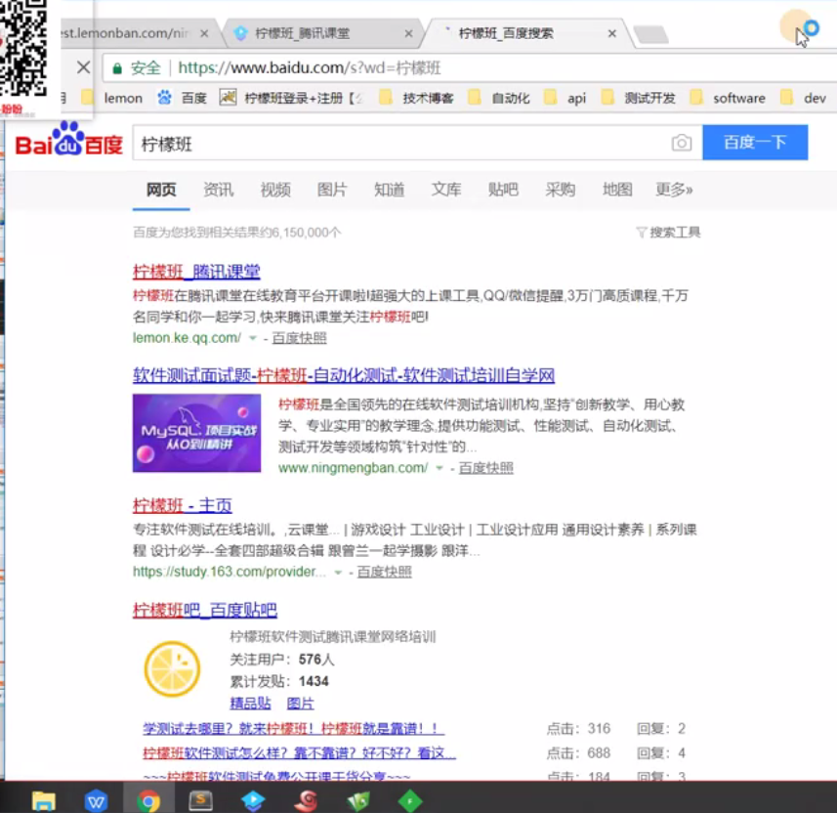Screen dimensions: 837x813
Task: Open the 柠檬班吧_百度贴吧 result link
Action: click(x=205, y=610)
